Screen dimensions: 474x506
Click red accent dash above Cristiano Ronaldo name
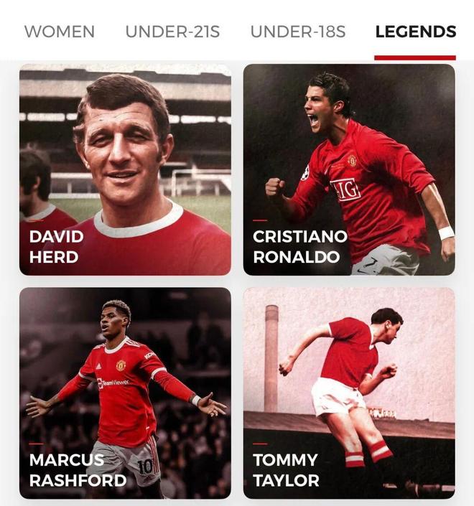[260, 220]
